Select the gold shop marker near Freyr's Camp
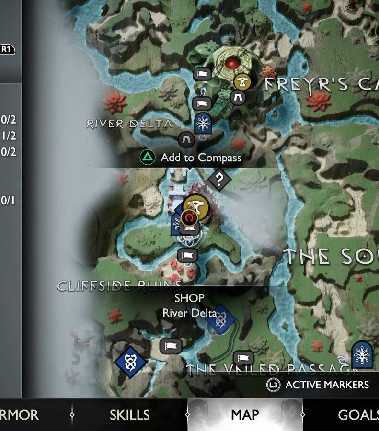 [x=242, y=82]
